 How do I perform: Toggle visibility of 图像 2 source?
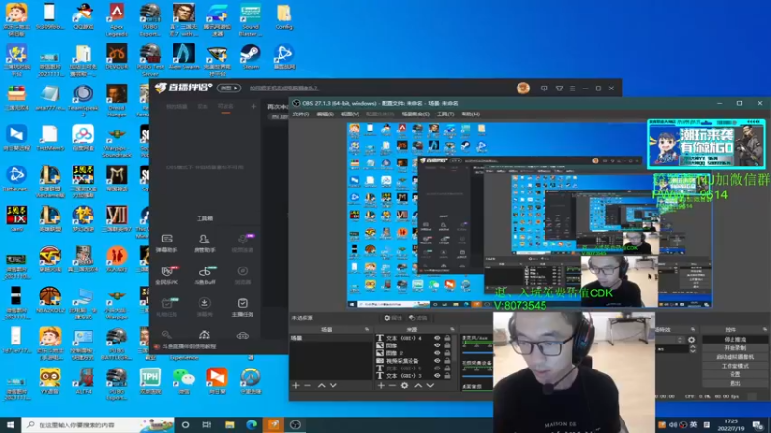point(438,353)
